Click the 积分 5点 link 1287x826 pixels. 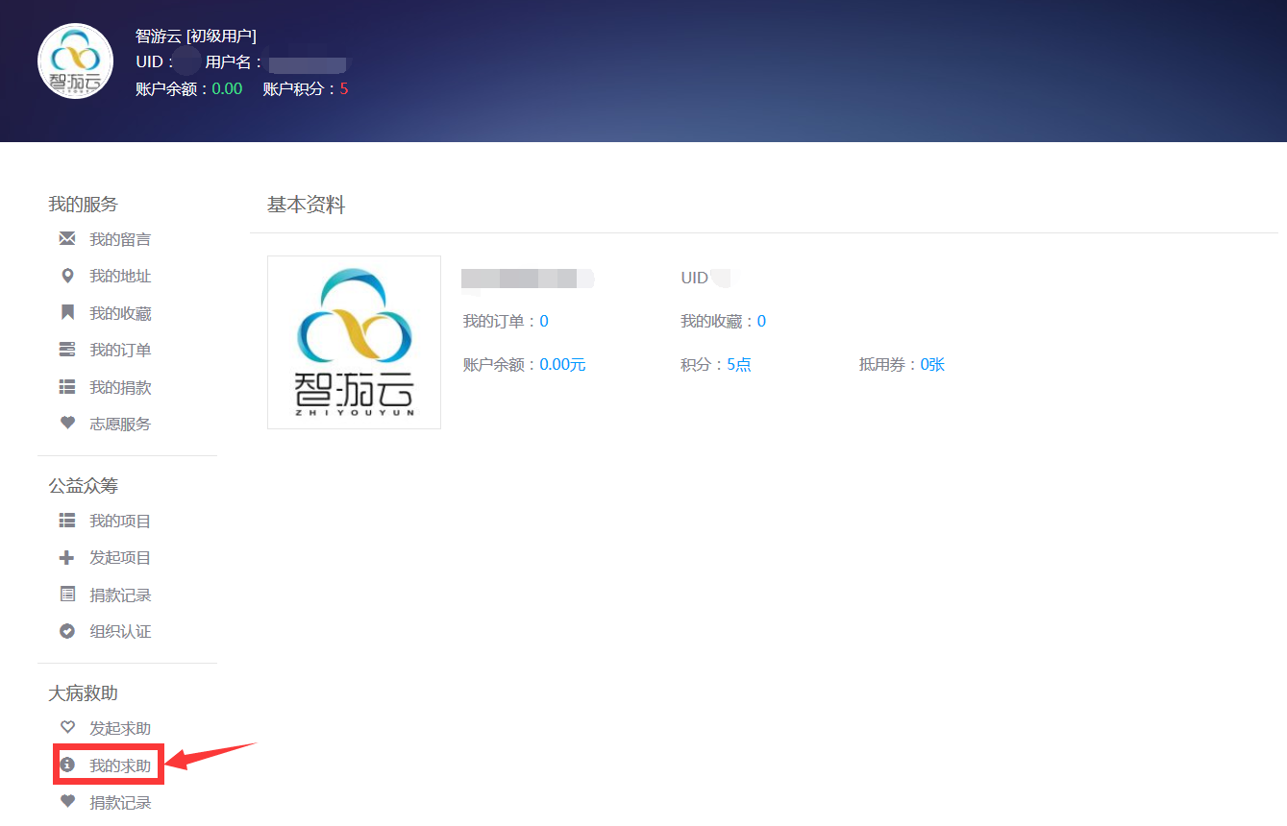click(x=739, y=364)
